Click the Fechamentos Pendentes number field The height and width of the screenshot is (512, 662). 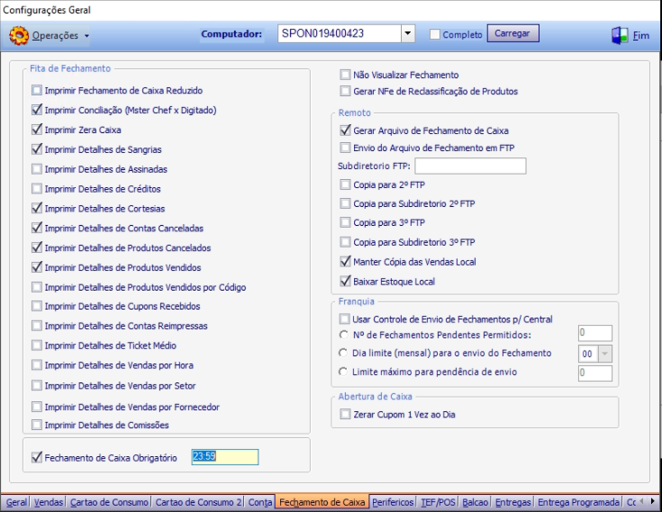click(x=595, y=333)
